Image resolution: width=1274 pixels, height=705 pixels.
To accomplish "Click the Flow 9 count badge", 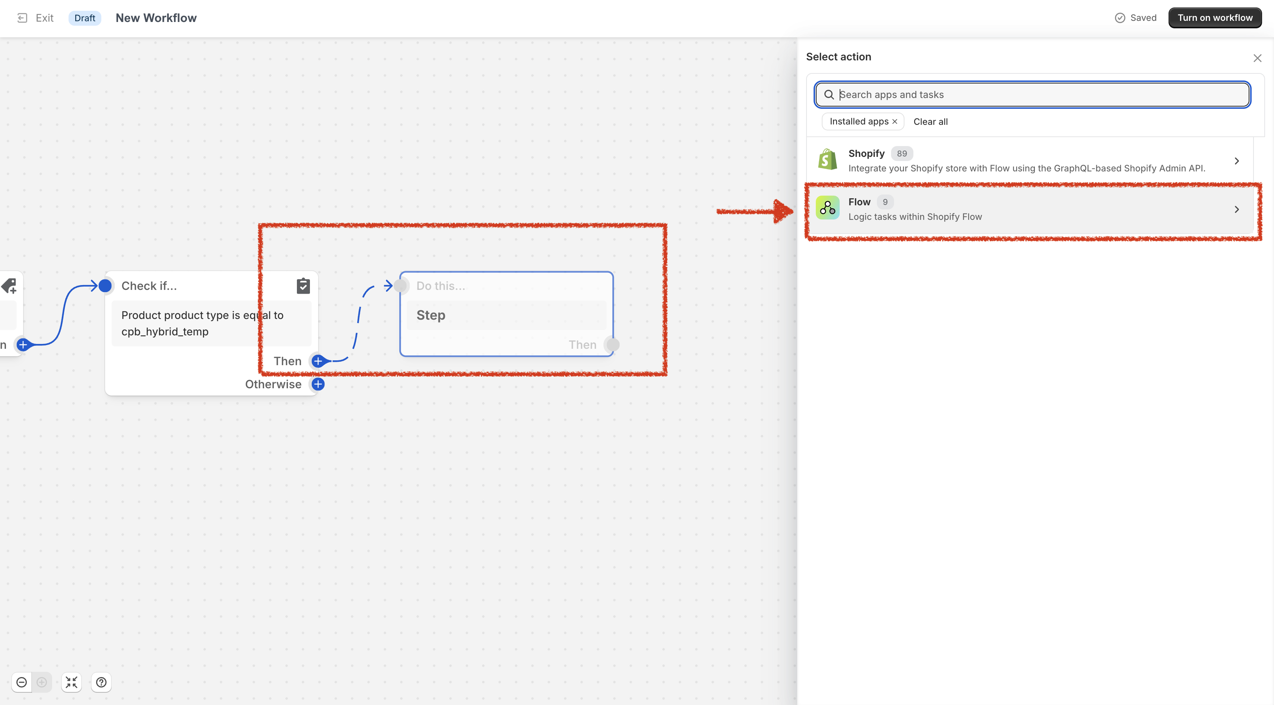I will 885,202.
